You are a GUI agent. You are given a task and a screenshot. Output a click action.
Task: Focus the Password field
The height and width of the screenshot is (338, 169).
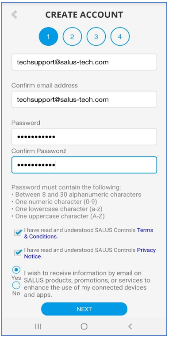coord(84,137)
